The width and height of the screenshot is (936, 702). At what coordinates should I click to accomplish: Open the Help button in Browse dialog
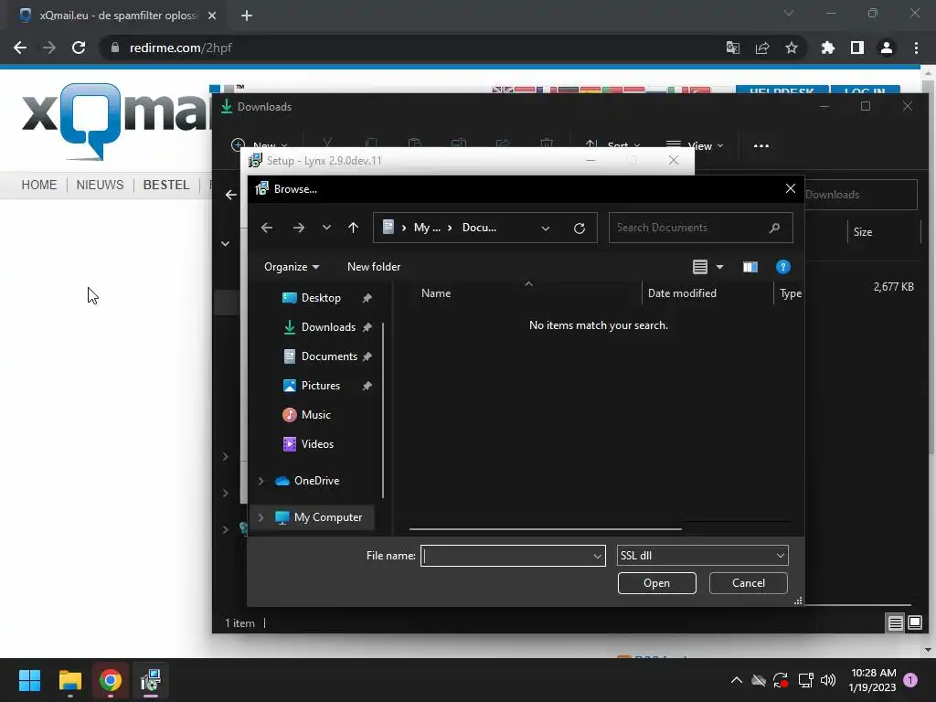point(782,267)
